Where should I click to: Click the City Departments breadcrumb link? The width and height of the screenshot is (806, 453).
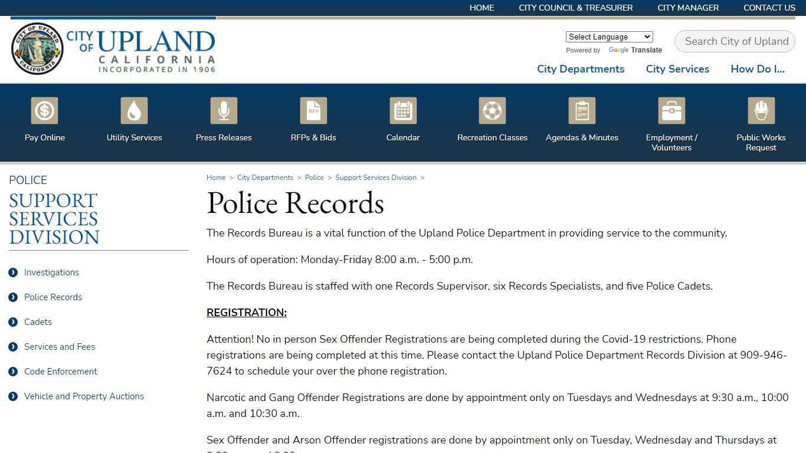pos(265,178)
